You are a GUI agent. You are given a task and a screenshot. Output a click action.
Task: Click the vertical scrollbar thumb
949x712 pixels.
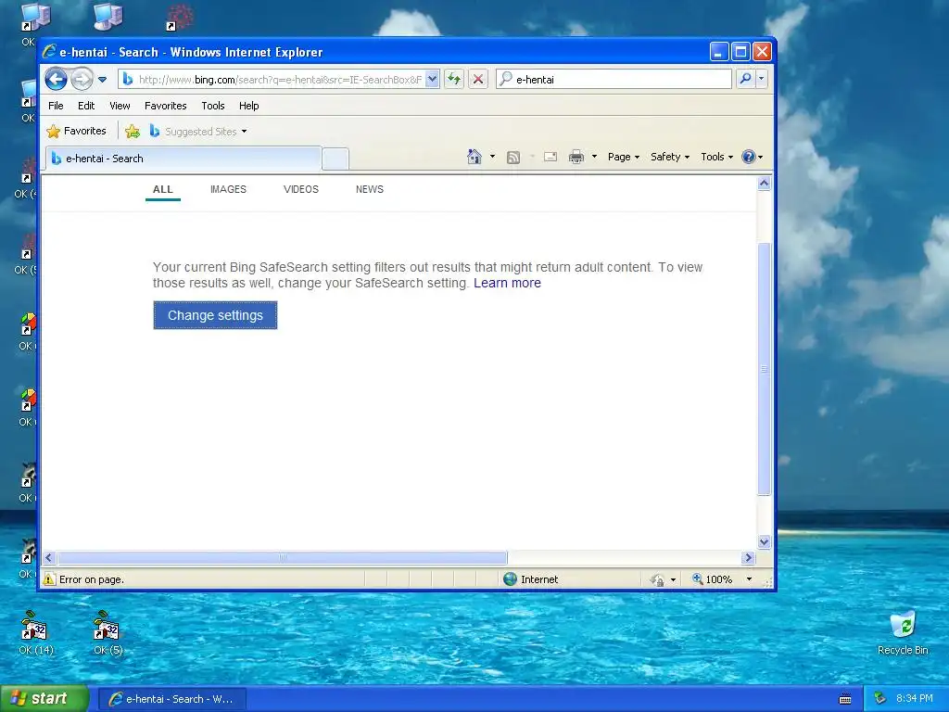(764, 369)
